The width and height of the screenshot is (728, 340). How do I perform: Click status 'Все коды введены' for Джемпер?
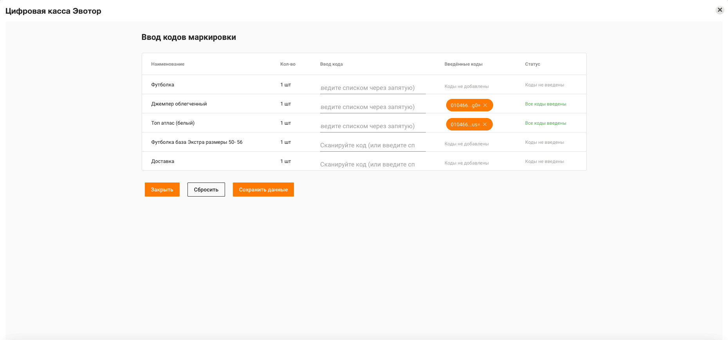click(546, 104)
